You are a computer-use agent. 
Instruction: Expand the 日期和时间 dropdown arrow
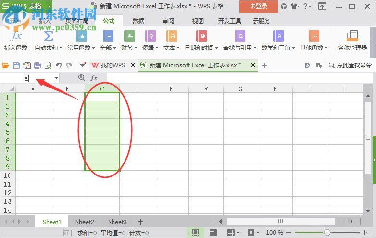(216, 48)
